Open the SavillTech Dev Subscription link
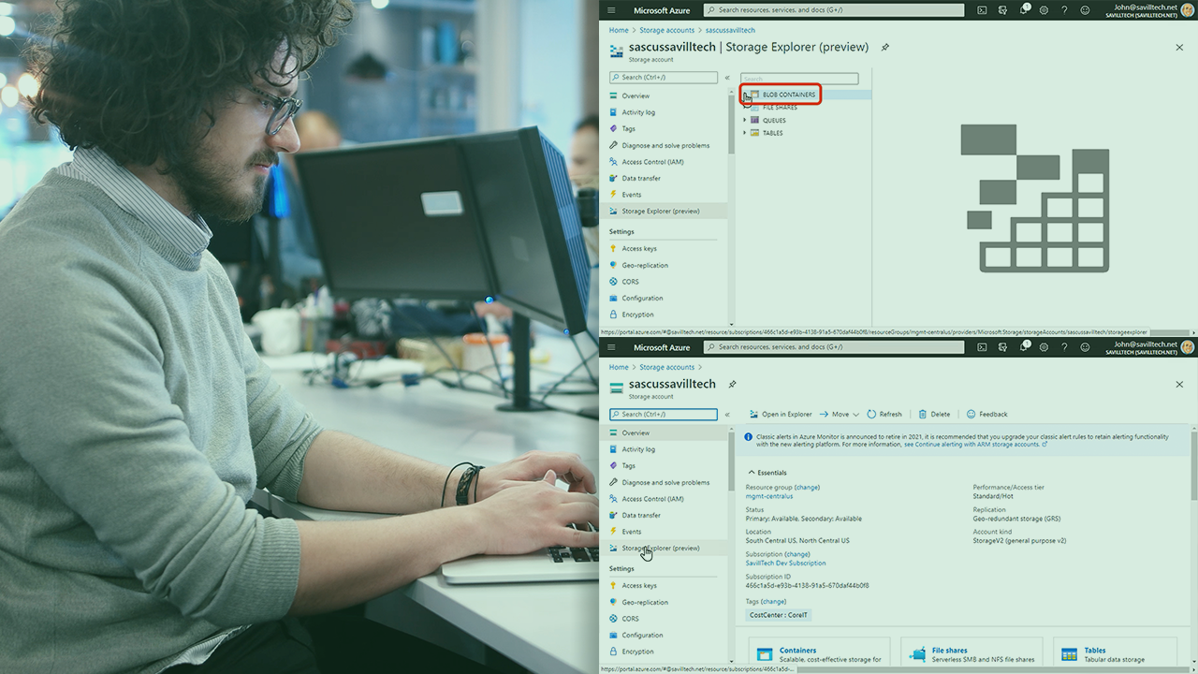The width and height of the screenshot is (1198, 674). coord(785,564)
